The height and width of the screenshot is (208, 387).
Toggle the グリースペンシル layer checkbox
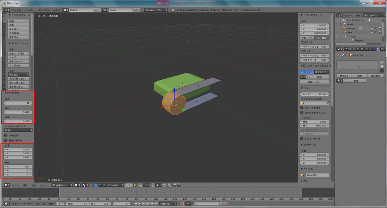(304, 65)
